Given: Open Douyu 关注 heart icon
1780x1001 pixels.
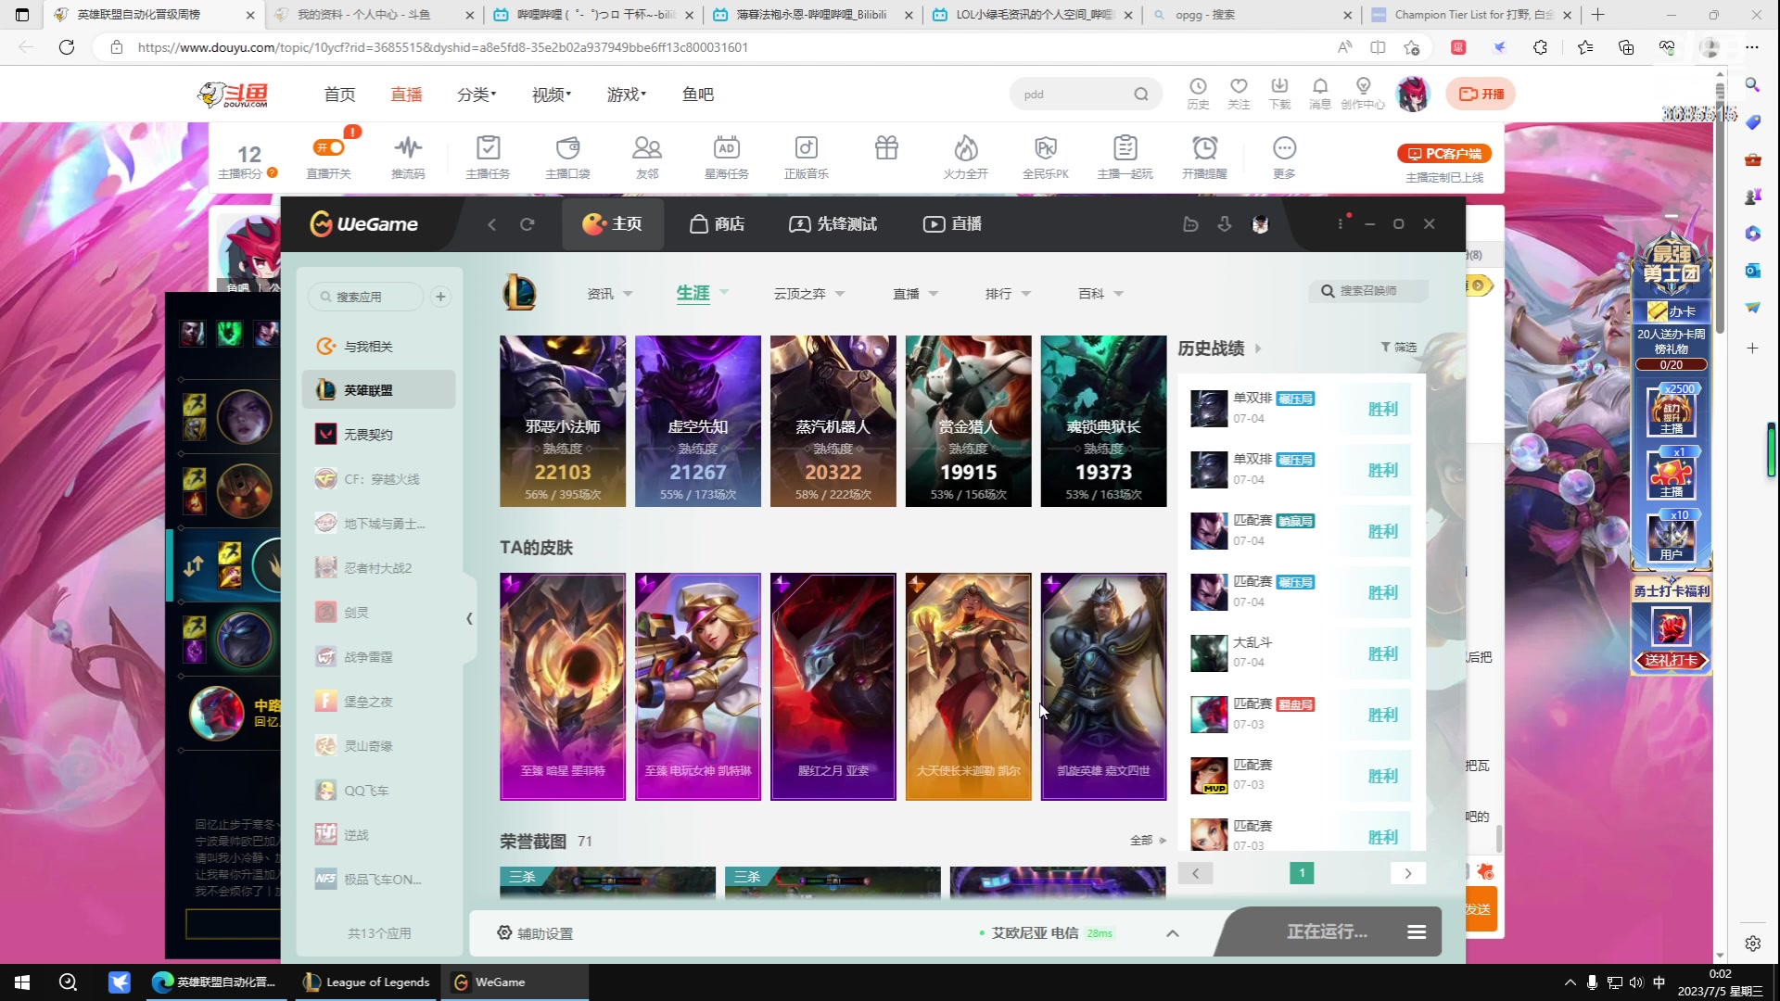Looking at the screenshot, I should (x=1239, y=93).
